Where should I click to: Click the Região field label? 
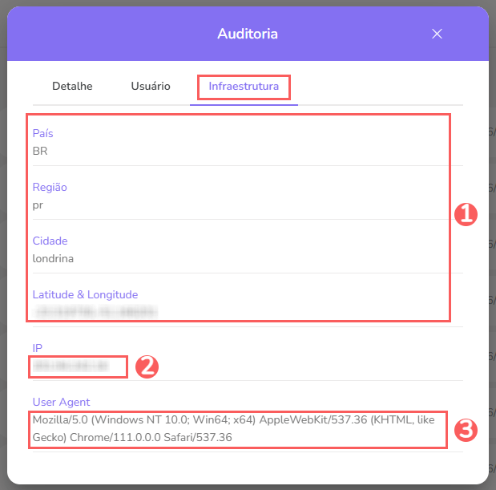click(50, 187)
